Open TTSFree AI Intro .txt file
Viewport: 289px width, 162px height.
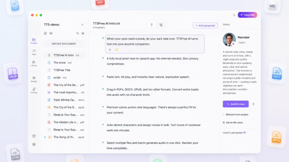click(x=64, y=55)
